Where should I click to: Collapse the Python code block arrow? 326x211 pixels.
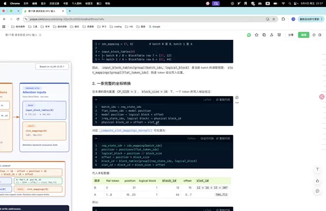coord(96,138)
